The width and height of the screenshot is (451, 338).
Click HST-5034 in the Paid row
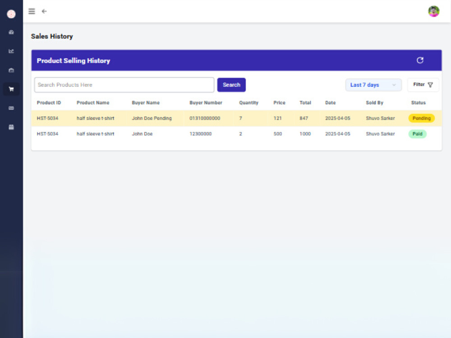(47, 134)
